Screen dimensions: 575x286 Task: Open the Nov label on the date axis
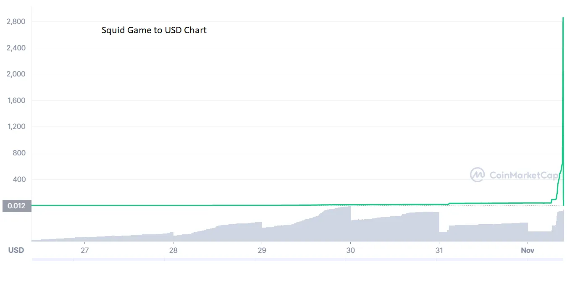point(528,250)
